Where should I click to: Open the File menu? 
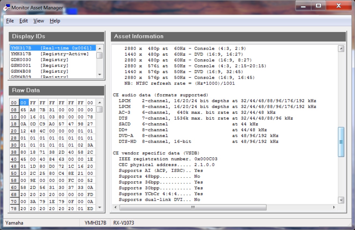(10, 21)
